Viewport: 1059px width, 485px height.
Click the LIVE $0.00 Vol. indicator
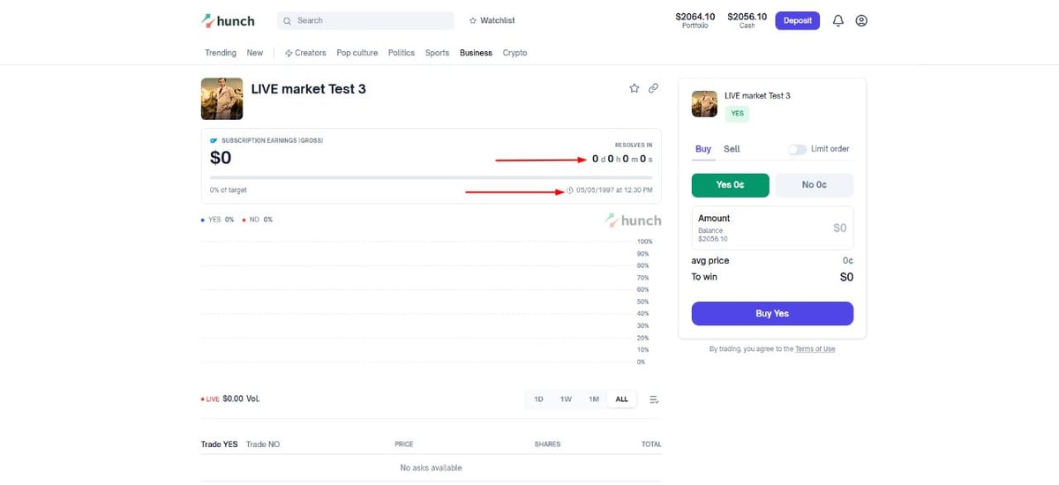[230, 399]
